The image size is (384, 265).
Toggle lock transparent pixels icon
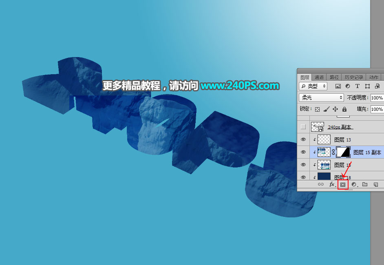pos(317,109)
